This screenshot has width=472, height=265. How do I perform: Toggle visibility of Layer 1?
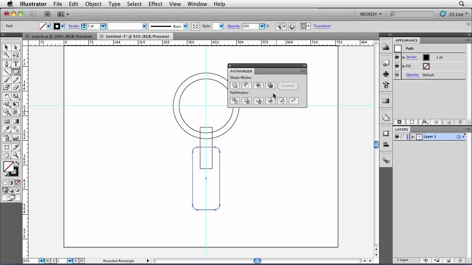[397, 137]
